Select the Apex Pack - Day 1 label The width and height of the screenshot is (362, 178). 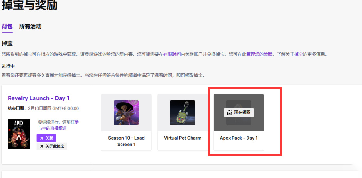click(x=238, y=138)
